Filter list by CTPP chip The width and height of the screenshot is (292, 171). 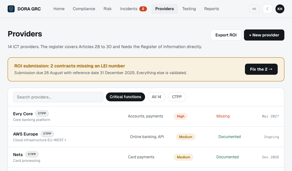(177, 97)
